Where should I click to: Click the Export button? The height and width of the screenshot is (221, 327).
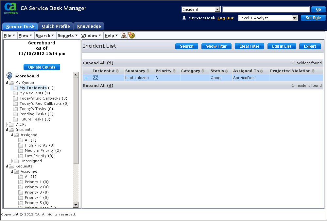(x=310, y=46)
